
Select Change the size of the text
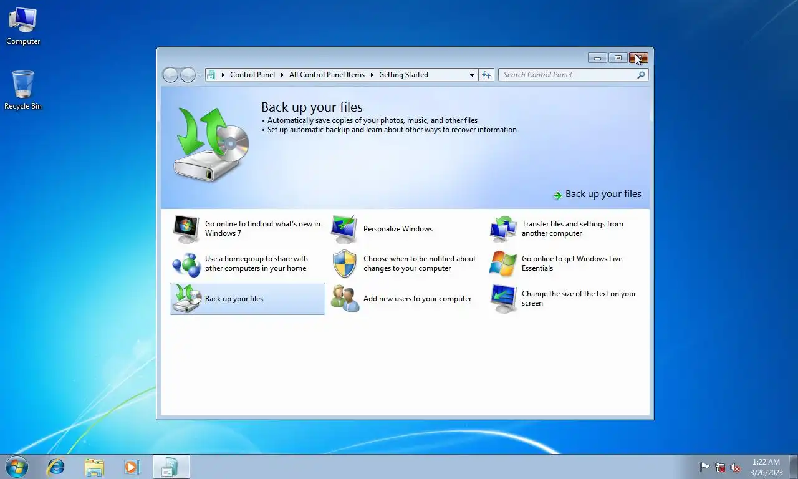579,298
